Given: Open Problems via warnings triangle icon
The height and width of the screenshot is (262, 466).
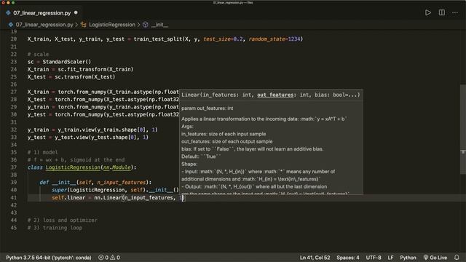Looking at the screenshot, I should pos(115,258).
